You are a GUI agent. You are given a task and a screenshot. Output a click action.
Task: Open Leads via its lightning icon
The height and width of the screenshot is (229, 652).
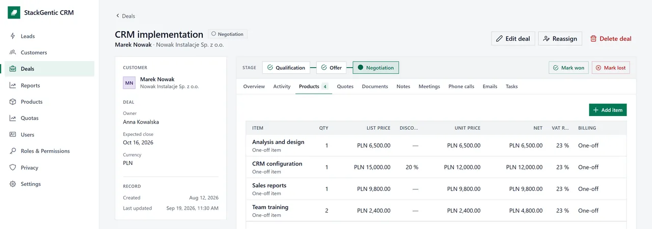tap(13, 36)
